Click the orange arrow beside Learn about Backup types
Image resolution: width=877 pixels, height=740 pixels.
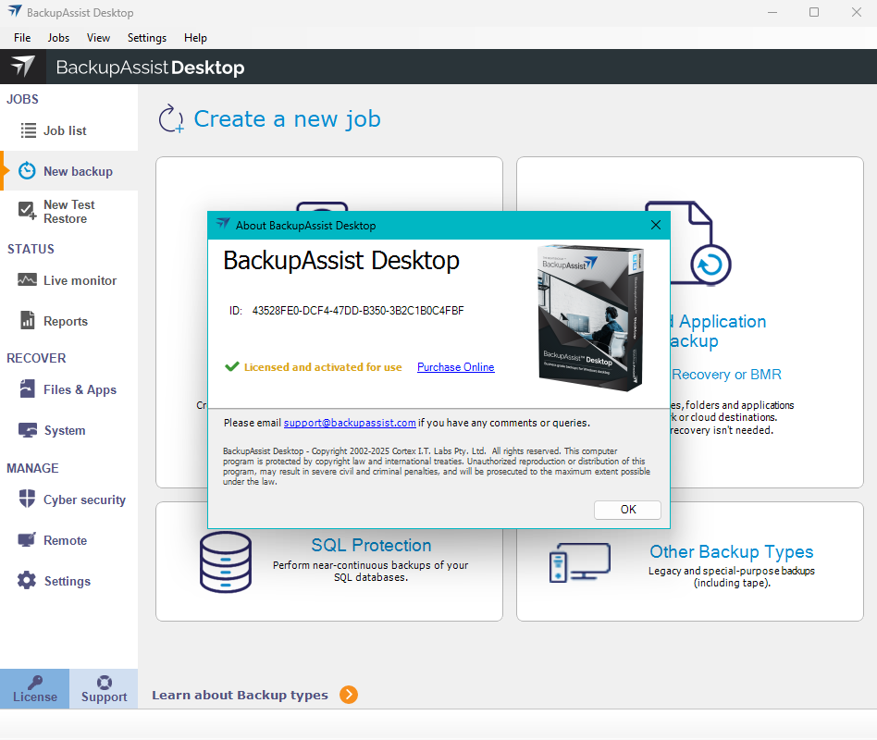[x=349, y=695]
